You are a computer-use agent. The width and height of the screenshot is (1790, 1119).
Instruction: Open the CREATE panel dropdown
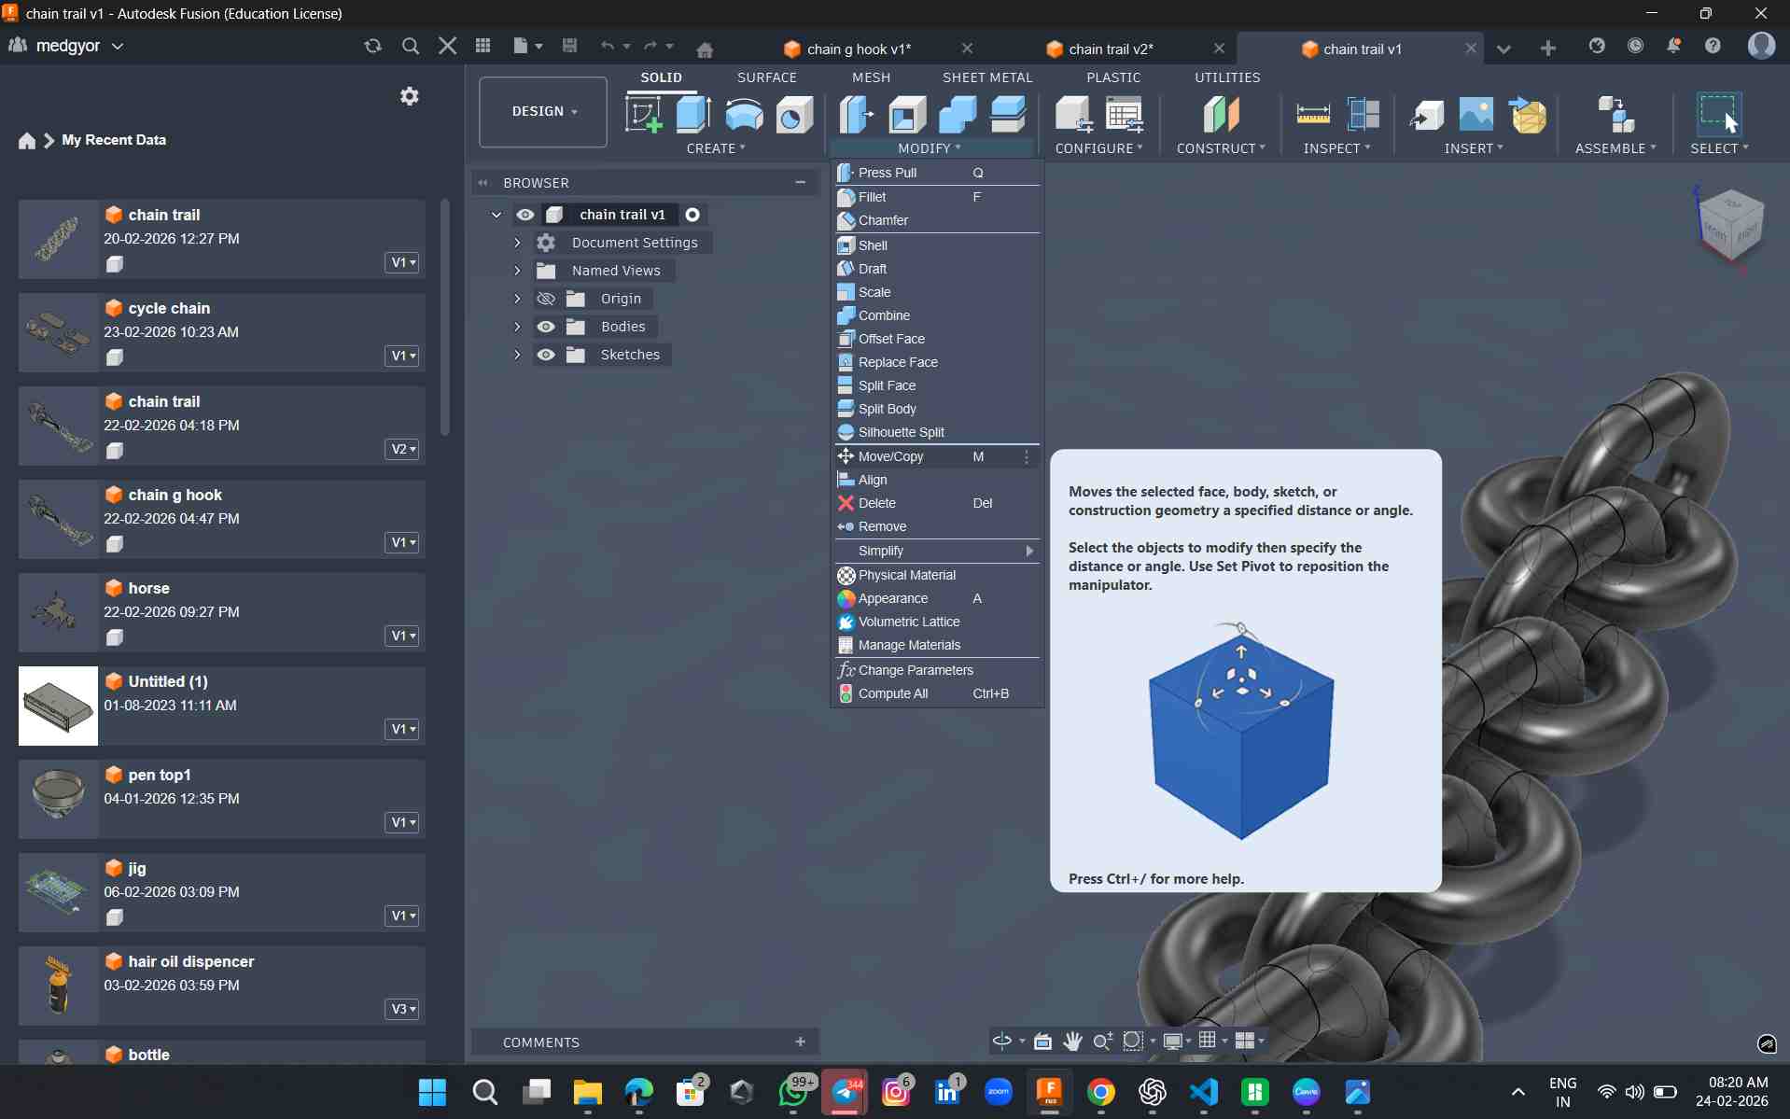coord(716,148)
